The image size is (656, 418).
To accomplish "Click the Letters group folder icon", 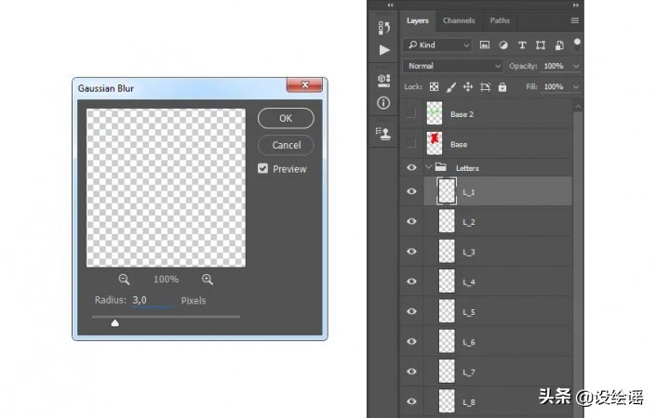I will [x=440, y=167].
